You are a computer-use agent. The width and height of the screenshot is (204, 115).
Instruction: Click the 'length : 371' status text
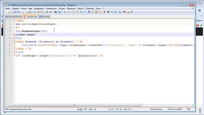point(82,109)
